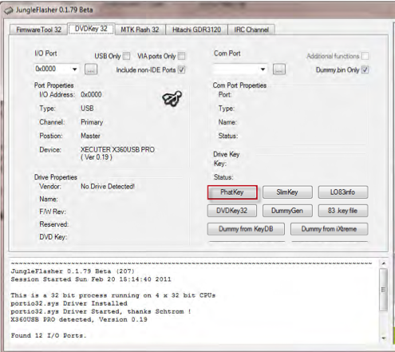Uncheck Dummy.bin Only
The height and width of the screenshot is (352, 395).
tap(365, 69)
